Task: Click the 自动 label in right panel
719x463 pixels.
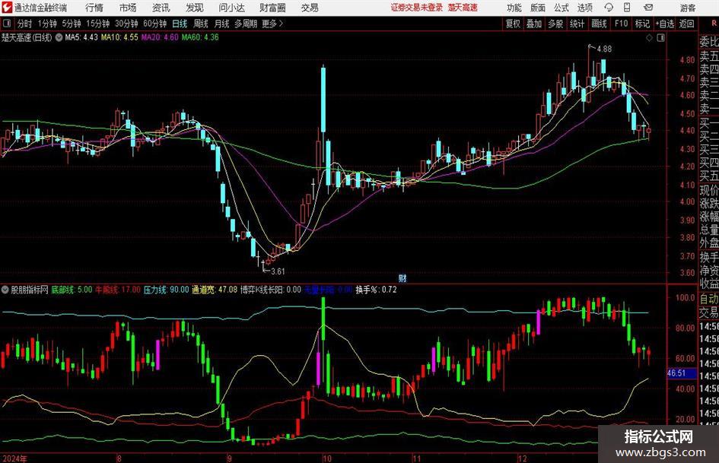Action: [709, 299]
